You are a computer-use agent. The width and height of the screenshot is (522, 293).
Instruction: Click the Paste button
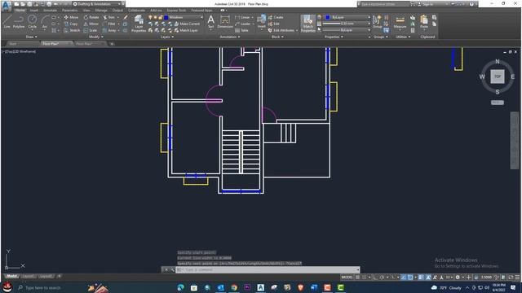pyautogui.click(x=424, y=22)
